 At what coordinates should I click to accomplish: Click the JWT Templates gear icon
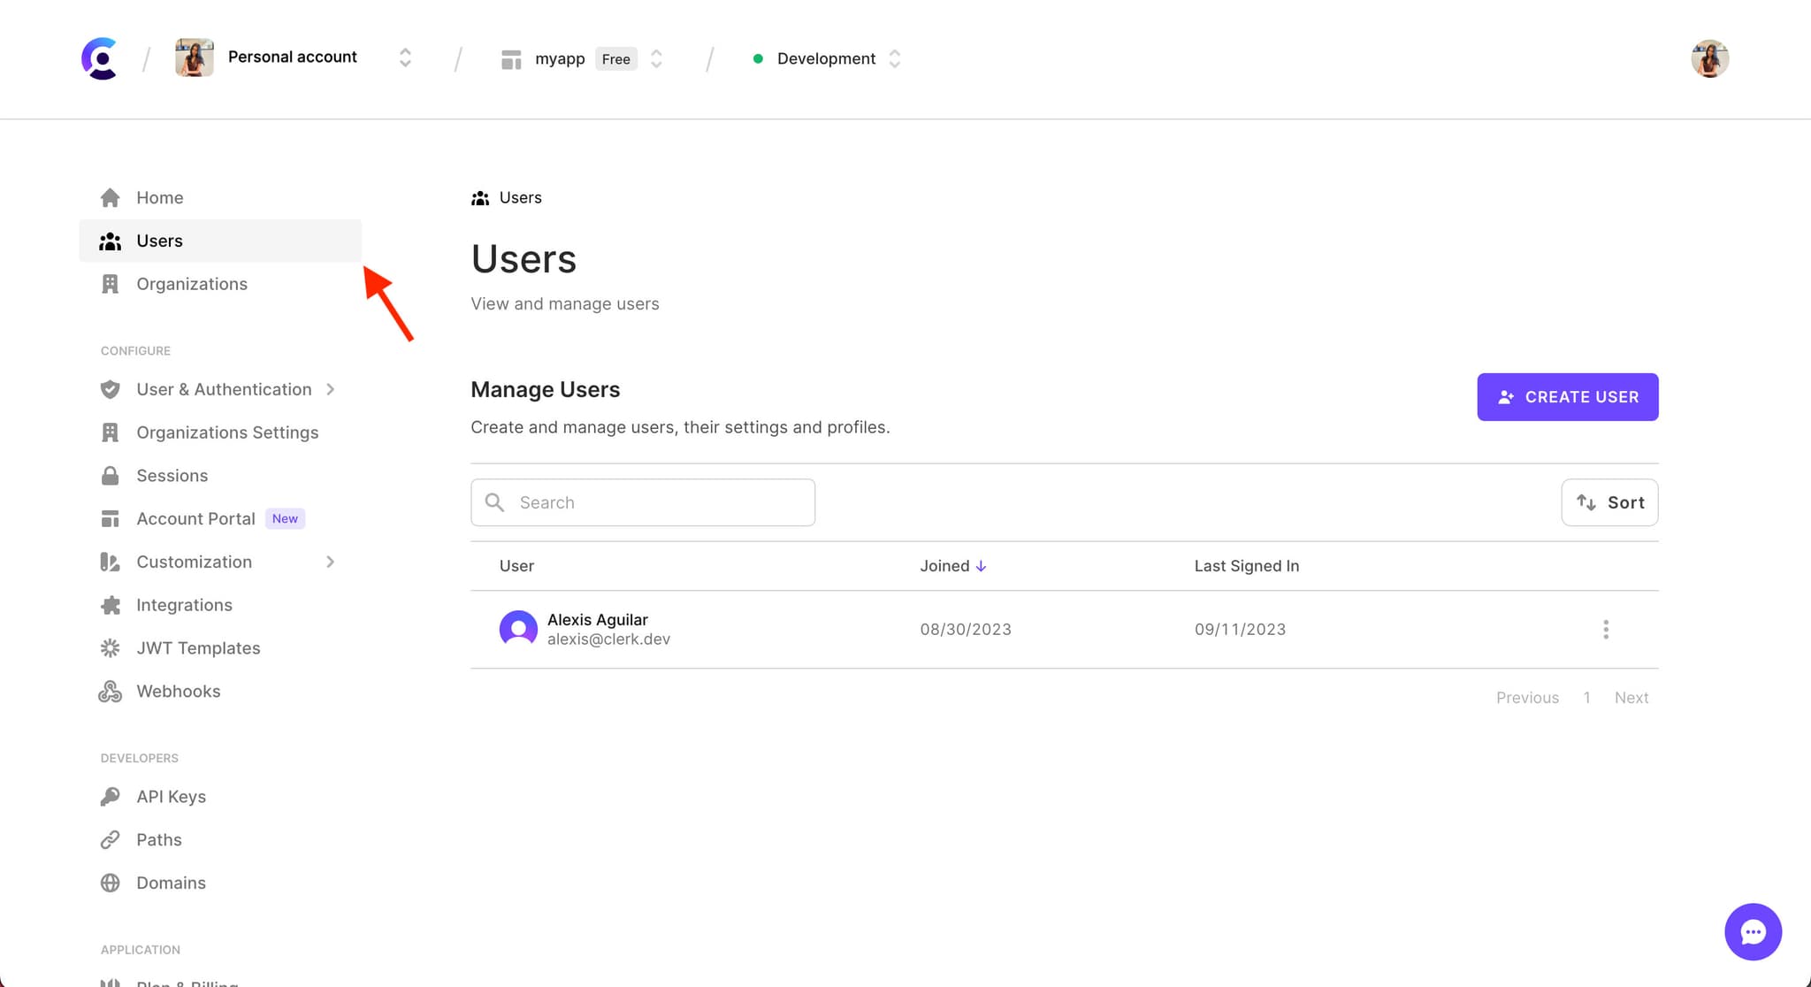pyautogui.click(x=110, y=648)
